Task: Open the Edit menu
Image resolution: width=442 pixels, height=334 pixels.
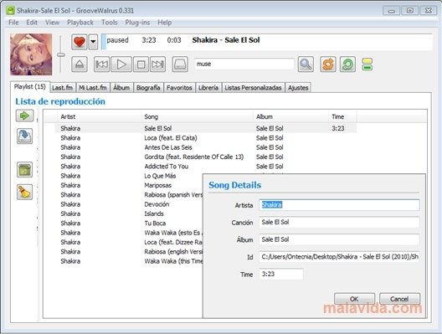Action: tap(32, 23)
